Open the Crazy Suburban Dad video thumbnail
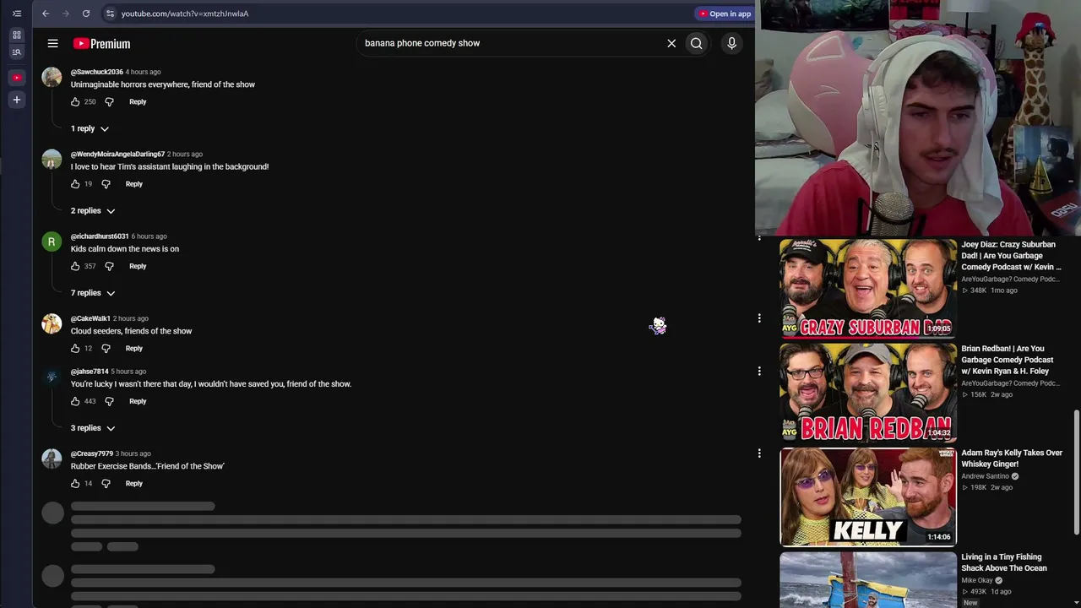Viewport: 1081px width, 608px height. tap(868, 288)
